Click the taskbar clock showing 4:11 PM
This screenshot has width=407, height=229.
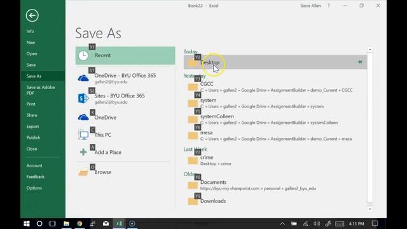click(356, 223)
